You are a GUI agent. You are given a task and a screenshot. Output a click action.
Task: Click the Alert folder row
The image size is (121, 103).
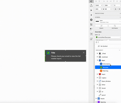point(108,60)
